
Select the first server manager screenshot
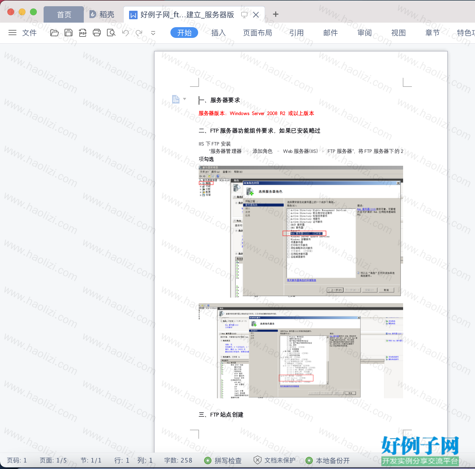click(301, 232)
